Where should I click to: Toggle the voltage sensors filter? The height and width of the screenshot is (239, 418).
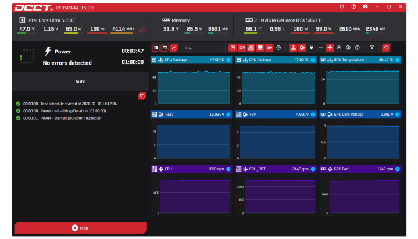(x=302, y=48)
